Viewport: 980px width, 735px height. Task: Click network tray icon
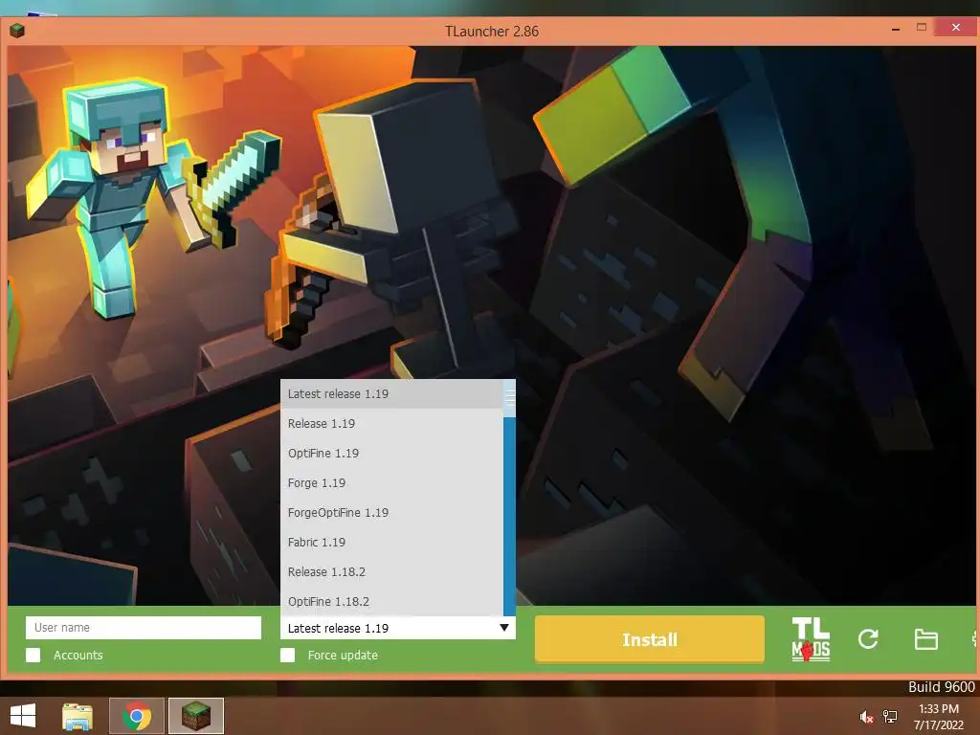890,717
